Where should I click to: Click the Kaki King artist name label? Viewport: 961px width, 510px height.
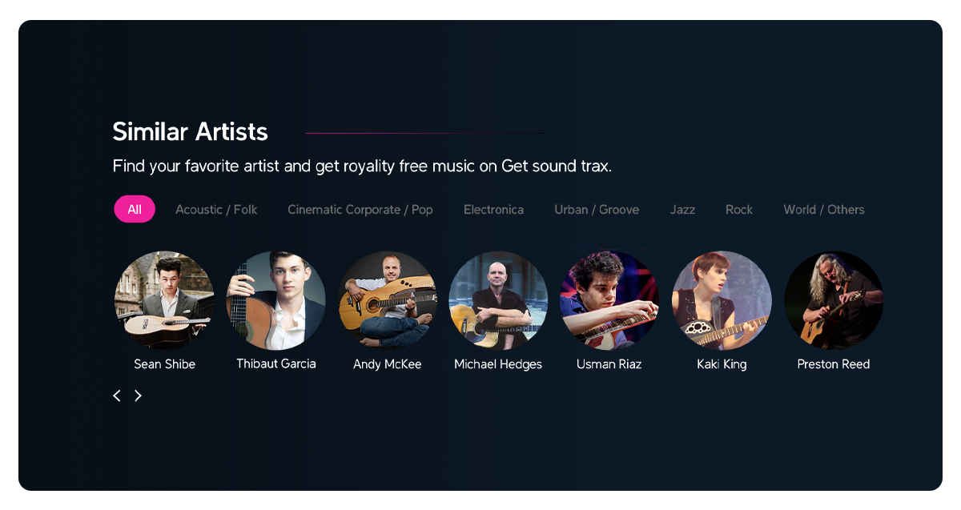point(722,363)
